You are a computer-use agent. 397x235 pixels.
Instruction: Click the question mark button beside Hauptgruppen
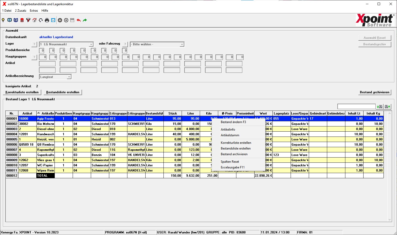click(34, 57)
